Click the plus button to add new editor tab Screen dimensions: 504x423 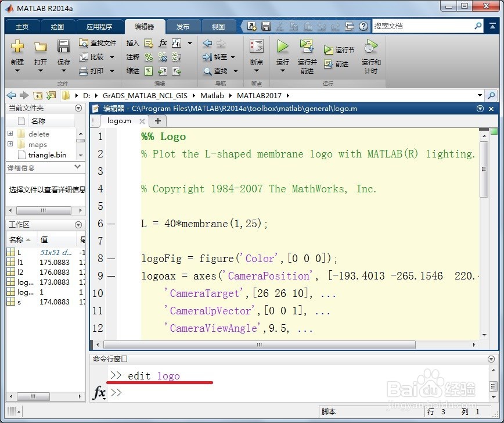tap(158, 121)
